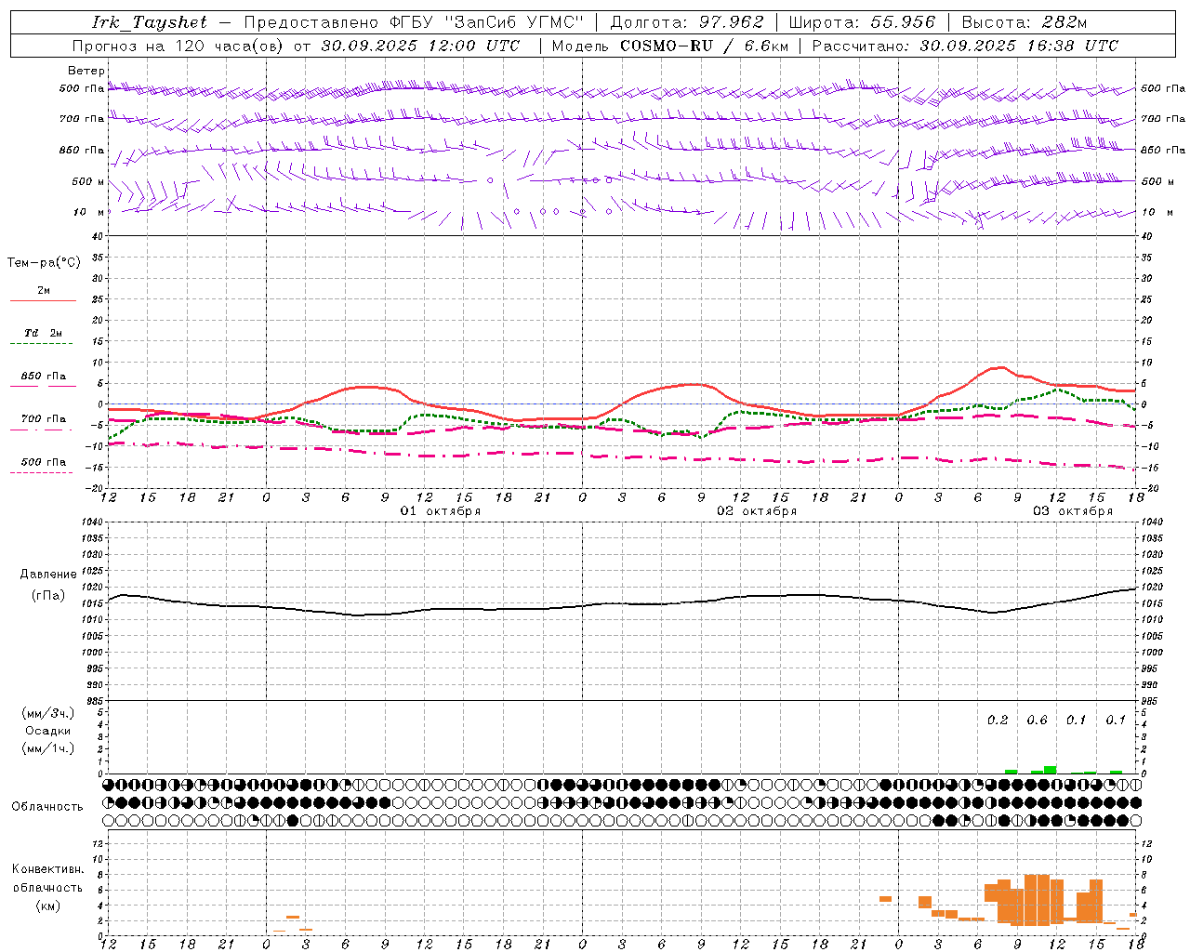Click the "Тем-ра(°C)" temperature legend title
Viewport: 1190px width, 952px height.
(x=44, y=263)
